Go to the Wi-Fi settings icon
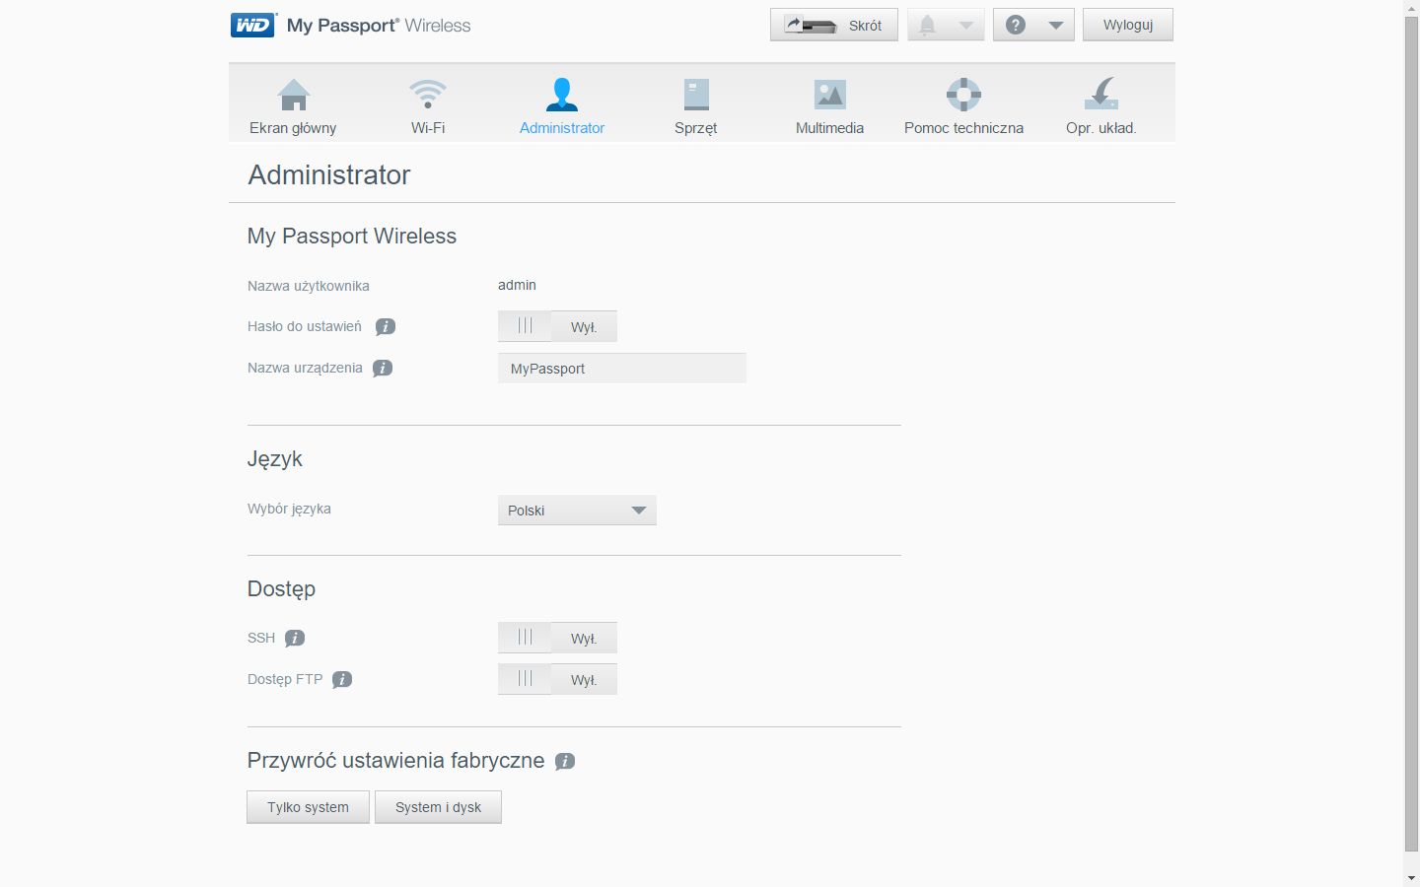Image resolution: width=1420 pixels, height=887 pixels. click(427, 96)
